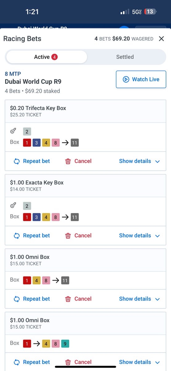
Task: Click the key icon in Trifecta Key Box
Action: pyautogui.click(x=13, y=131)
